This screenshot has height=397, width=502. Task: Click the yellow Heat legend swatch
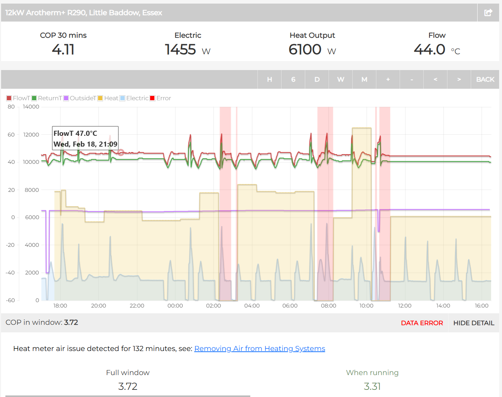click(101, 98)
